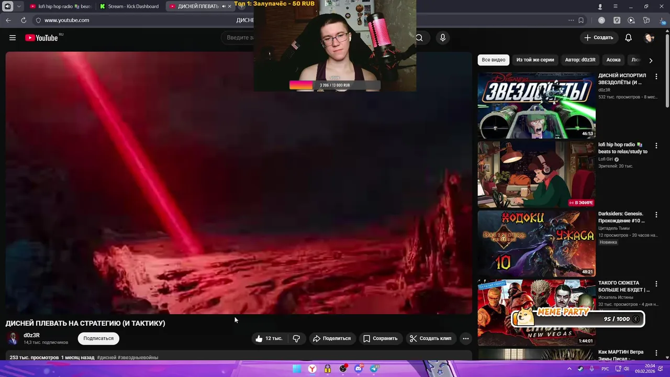
Task: Open options menu for Darksiders: Genesis
Action: pos(656,215)
